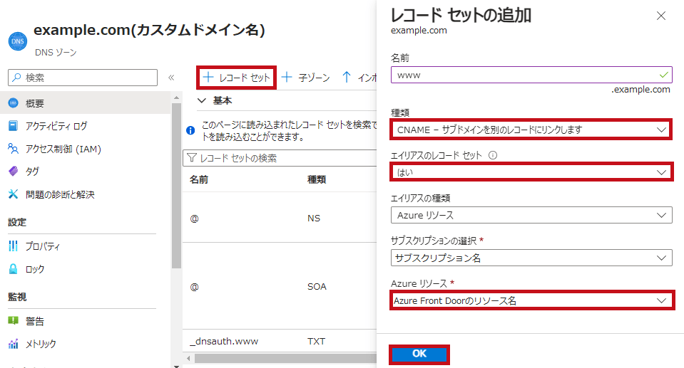Open the 種類 CNAME dropdown

[x=531, y=130]
